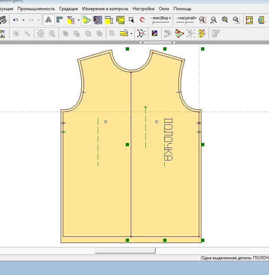Expand the seam allowance contours dropdown arrow
The image size is (269, 275).
point(79,20)
